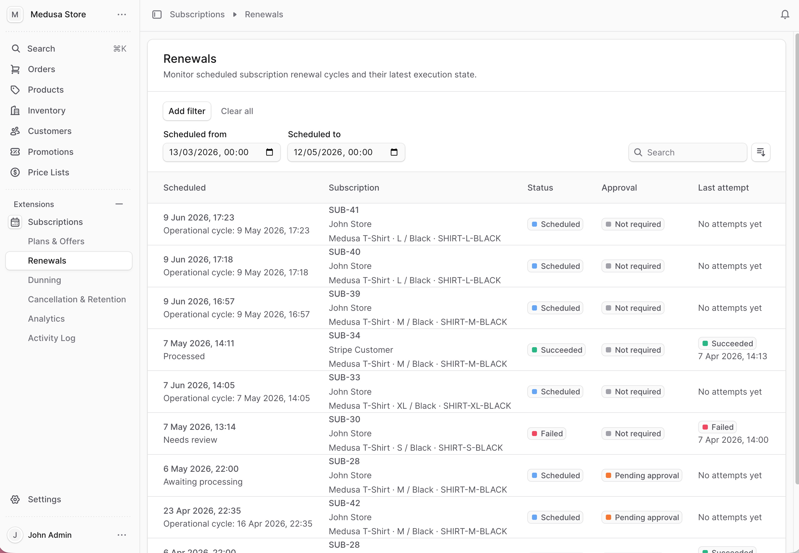The image size is (799, 553).
Task: Click Add filter button
Action: tap(187, 111)
